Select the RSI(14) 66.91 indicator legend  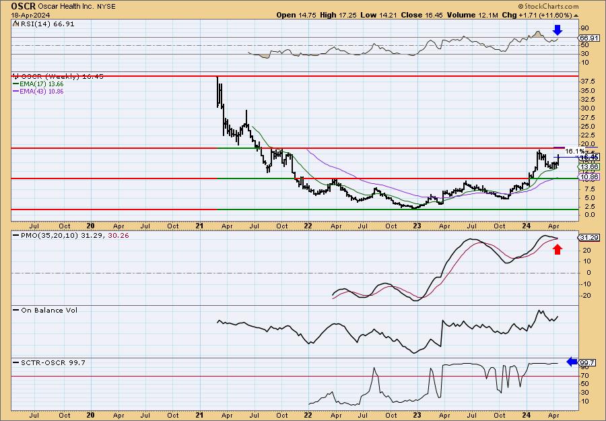43,24
